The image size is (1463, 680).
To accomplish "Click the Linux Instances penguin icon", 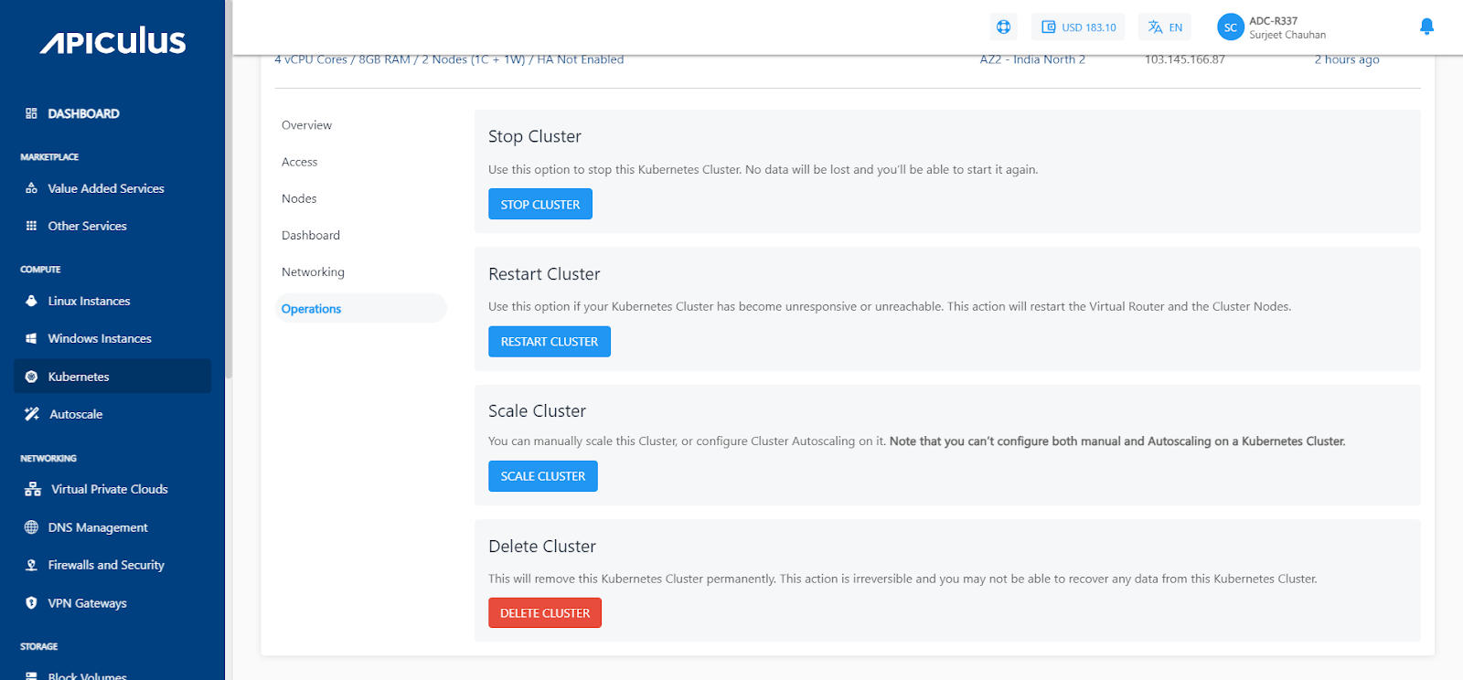I will 31,301.
